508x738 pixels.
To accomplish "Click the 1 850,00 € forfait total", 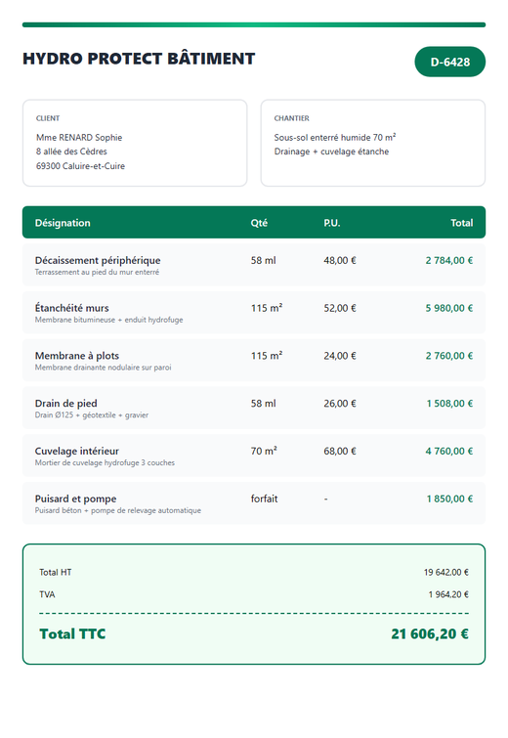I will [x=449, y=499].
